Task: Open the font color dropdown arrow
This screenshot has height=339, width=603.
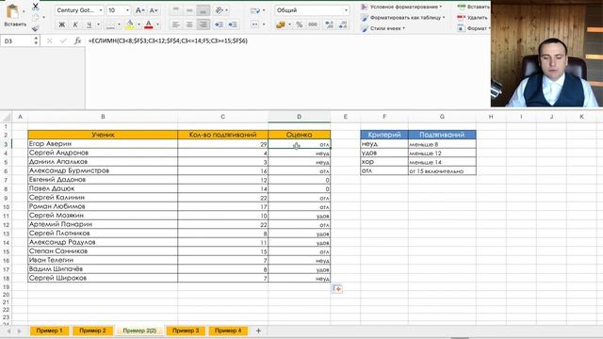Action: (157, 24)
